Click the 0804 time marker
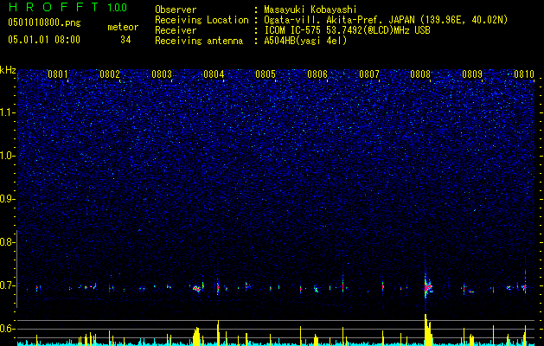 click(x=214, y=74)
